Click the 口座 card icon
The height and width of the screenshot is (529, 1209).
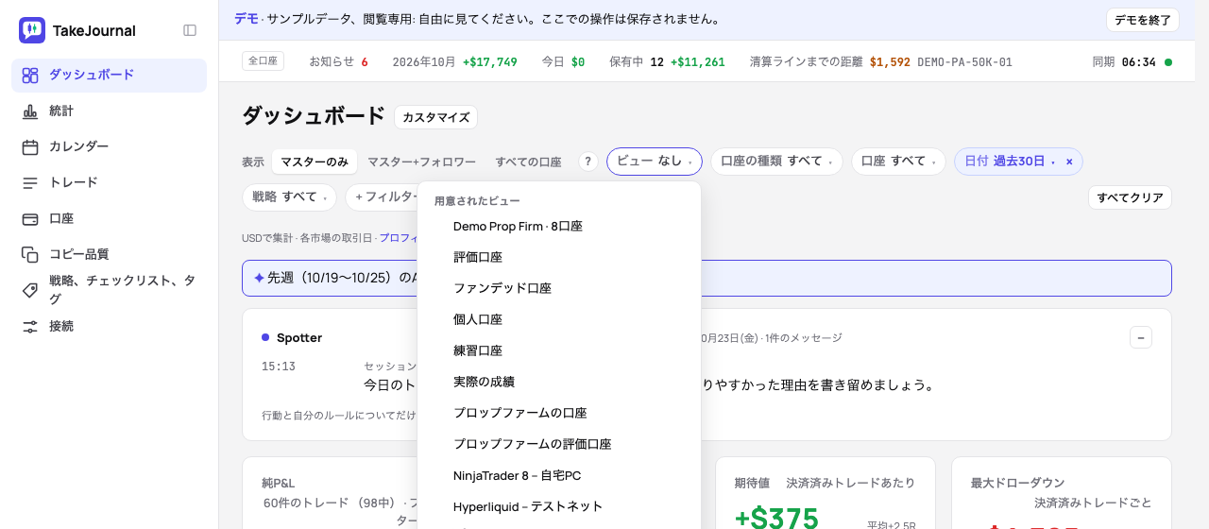coord(30,219)
